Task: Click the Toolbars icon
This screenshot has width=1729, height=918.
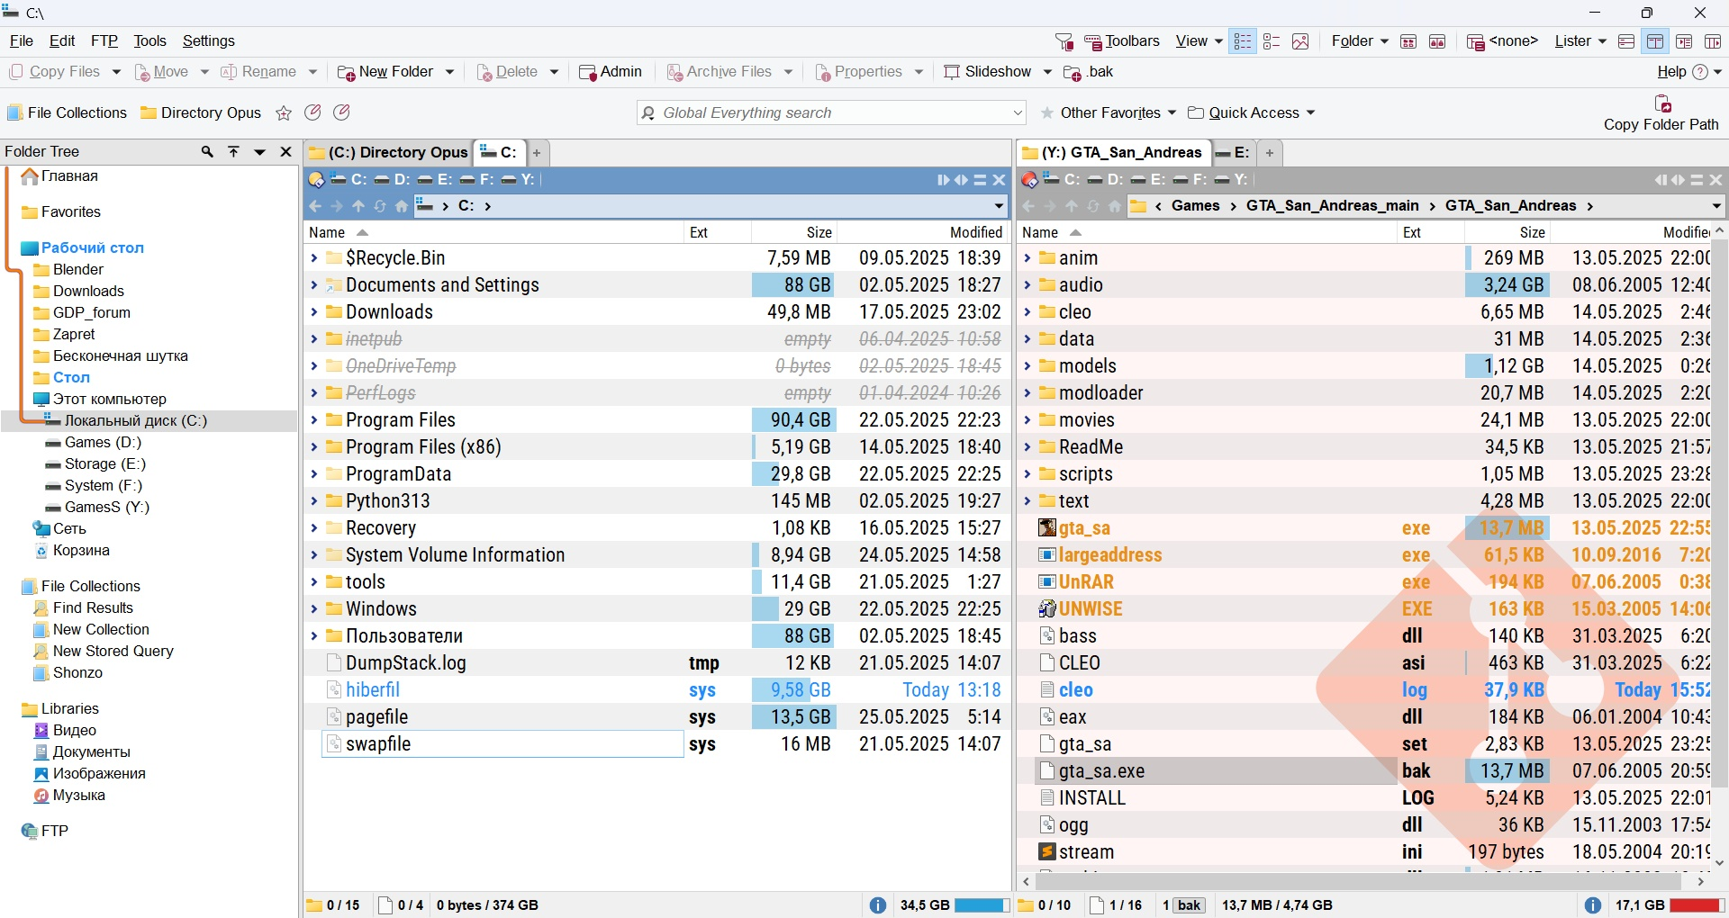Action: tap(1093, 41)
